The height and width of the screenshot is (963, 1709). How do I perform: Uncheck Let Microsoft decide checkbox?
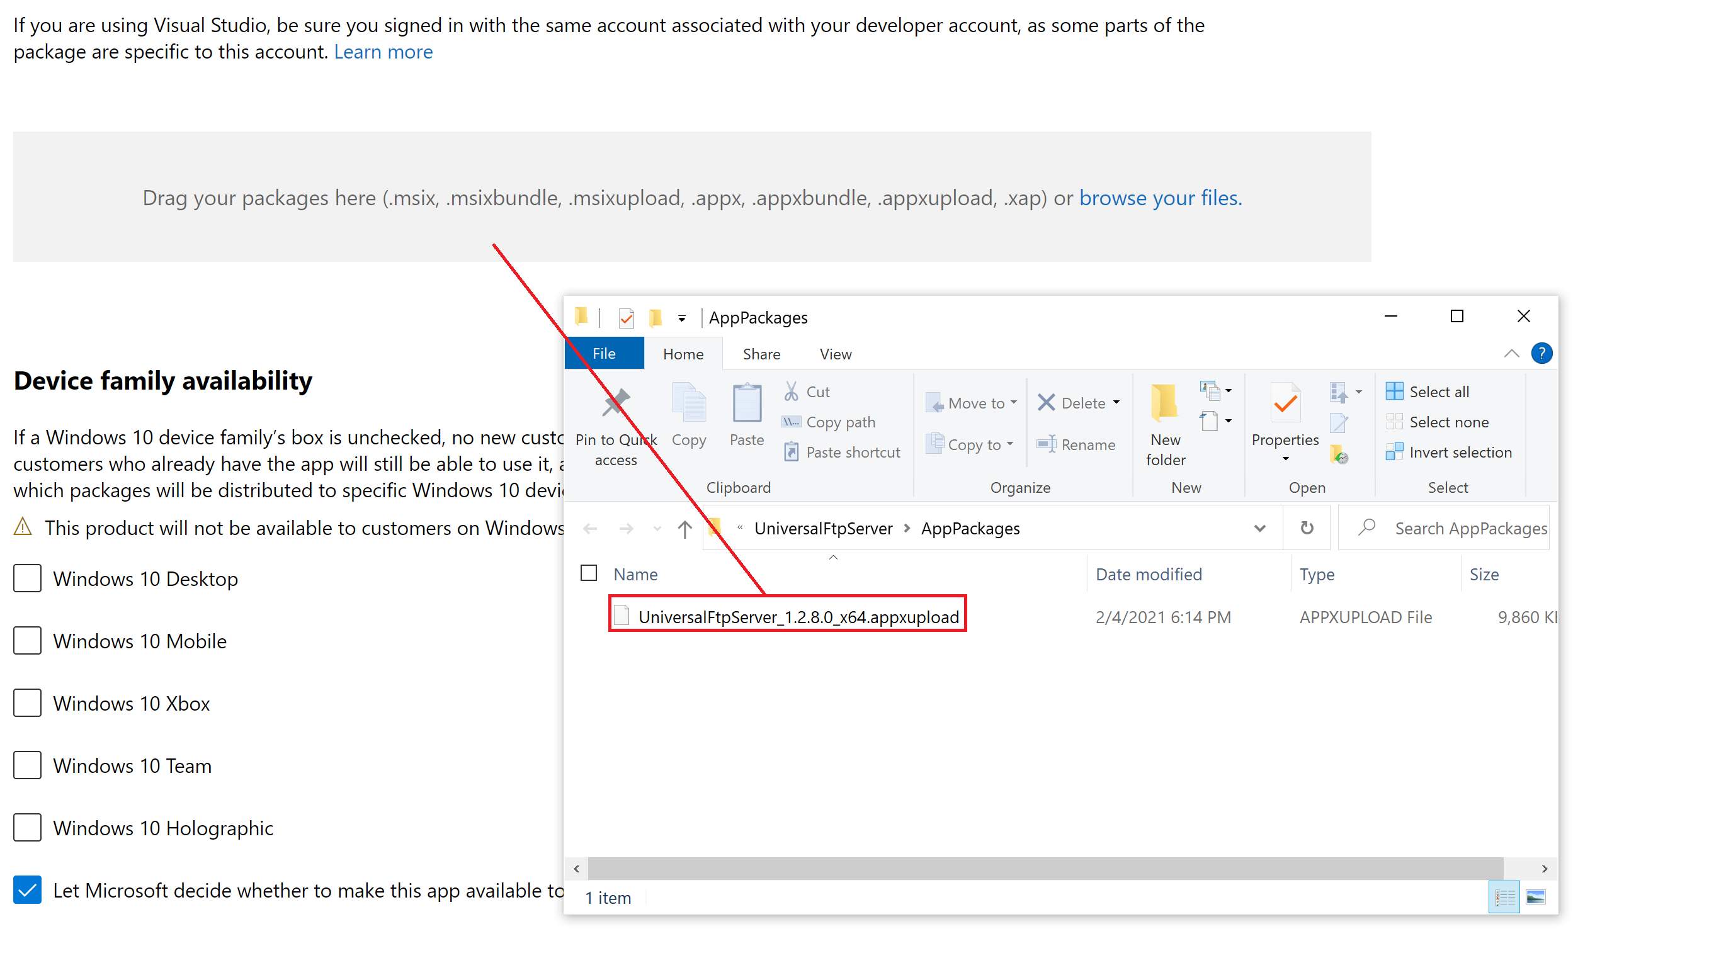click(x=27, y=890)
